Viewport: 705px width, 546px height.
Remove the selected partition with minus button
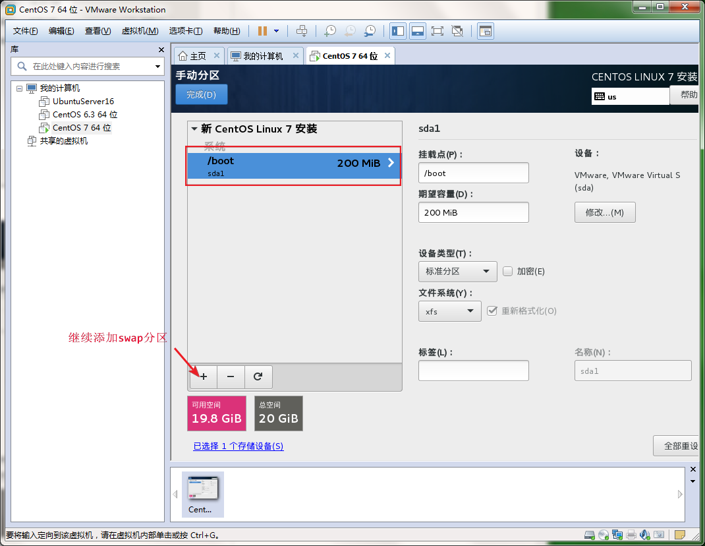(231, 377)
